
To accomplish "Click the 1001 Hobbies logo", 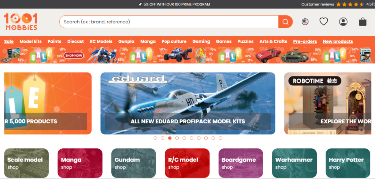I will [x=21, y=22].
